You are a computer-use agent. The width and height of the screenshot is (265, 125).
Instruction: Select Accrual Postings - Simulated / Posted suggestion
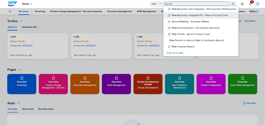coord(201,22)
